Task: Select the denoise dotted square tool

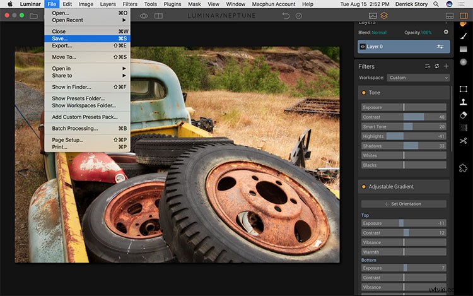Action: [x=464, y=128]
